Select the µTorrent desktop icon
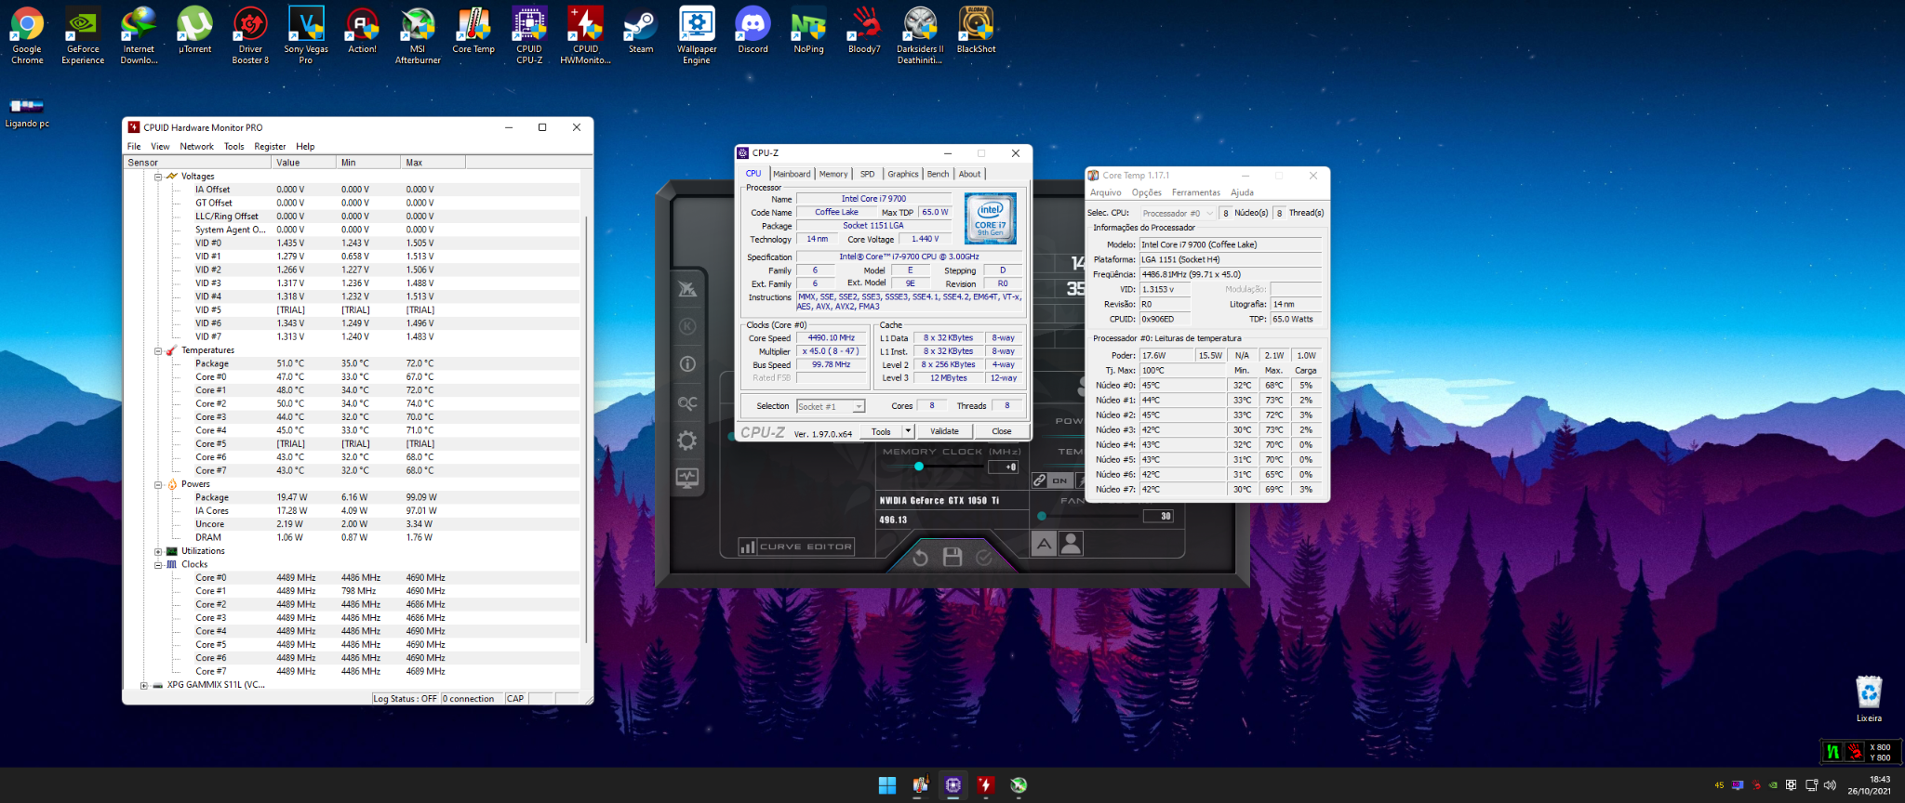Image resolution: width=1905 pixels, height=803 pixels. tap(194, 30)
